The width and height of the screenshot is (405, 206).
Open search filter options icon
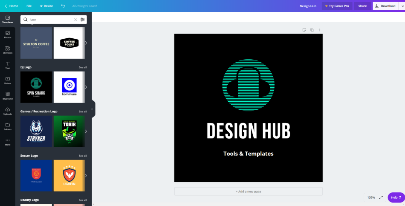(83, 20)
